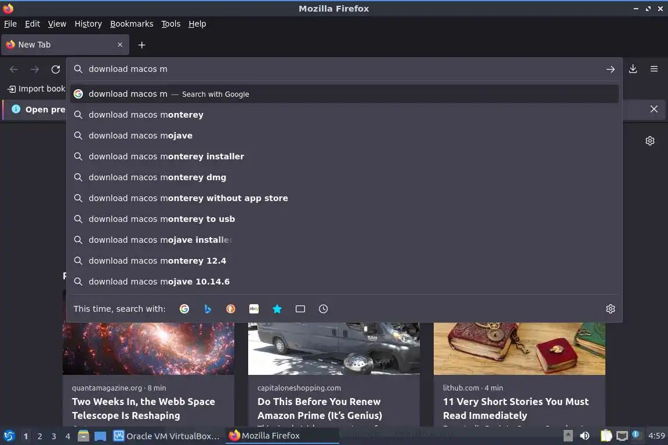Click the back navigation arrow
This screenshot has width=668, height=445.
pyautogui.click(x=14, y=69)
